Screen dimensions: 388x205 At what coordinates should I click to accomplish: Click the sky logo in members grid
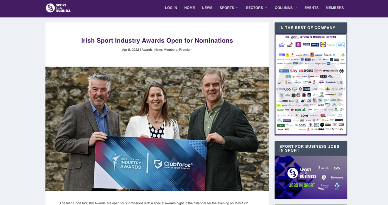pyautogui.click(x=294, y=71)
